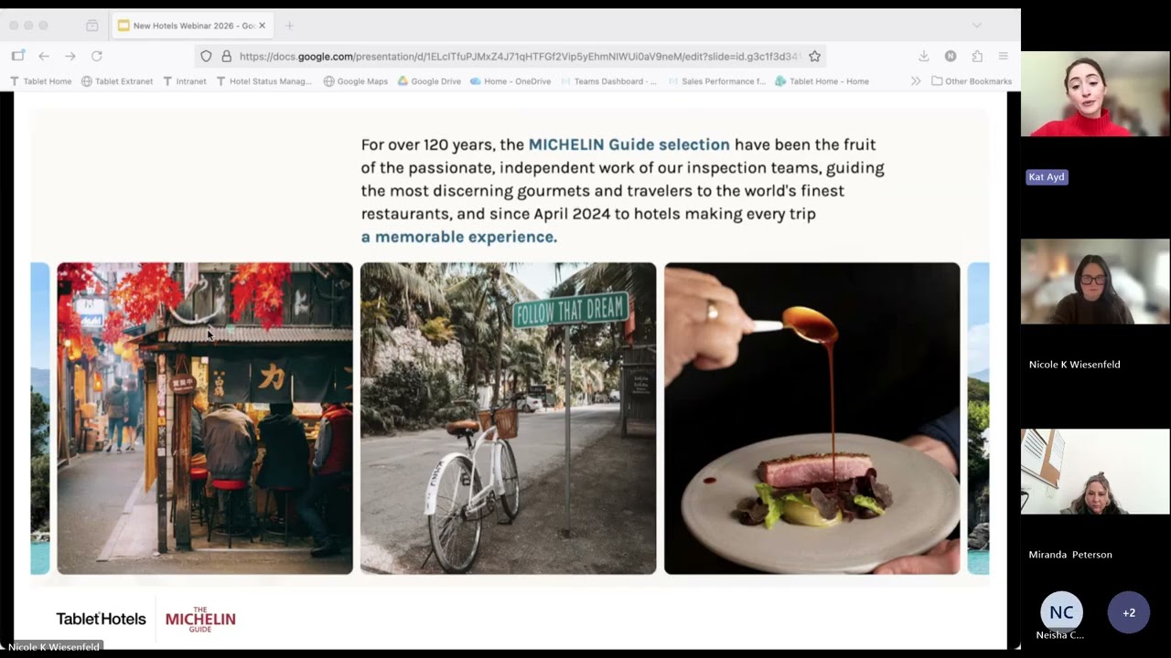Screen dimensions: 1171x658
Task: Open the downloads arrow icon
Action: click(924, 56)
